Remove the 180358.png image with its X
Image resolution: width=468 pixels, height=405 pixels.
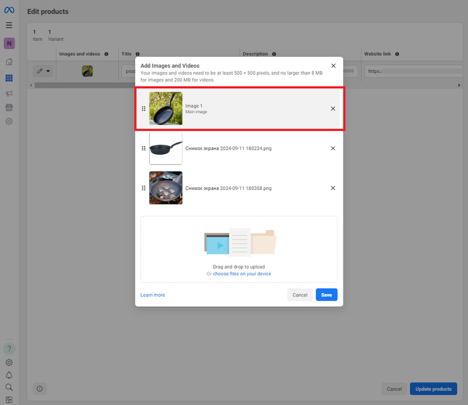333,188
